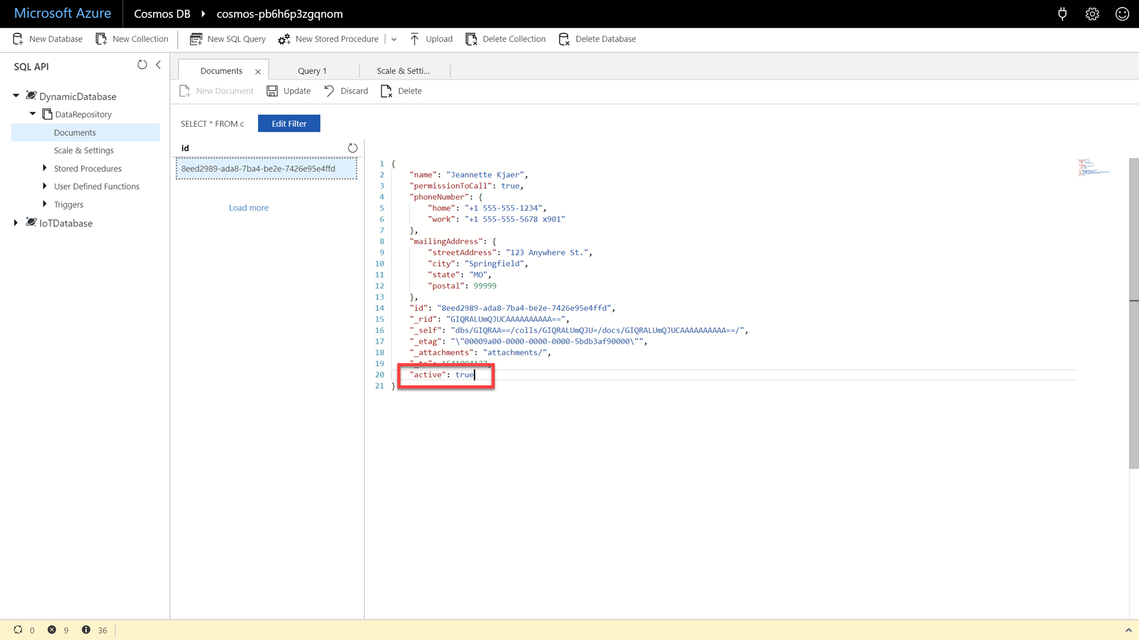Switch to the Query 1 tab

click(x=312, y=71)
